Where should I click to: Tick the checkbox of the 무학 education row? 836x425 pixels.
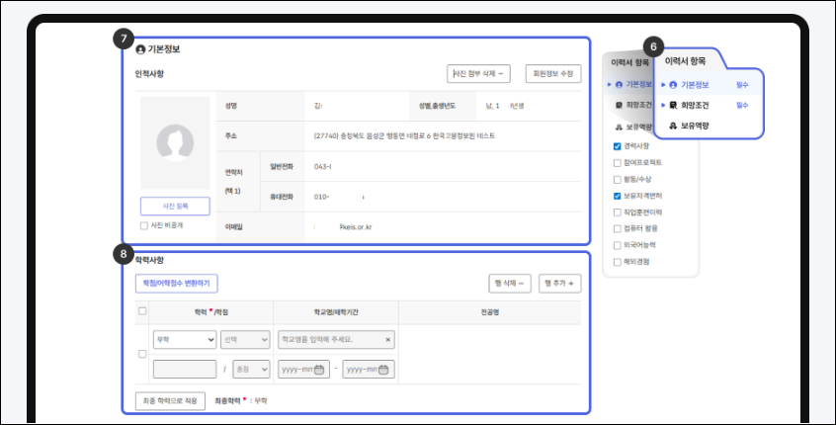point(142,354)
